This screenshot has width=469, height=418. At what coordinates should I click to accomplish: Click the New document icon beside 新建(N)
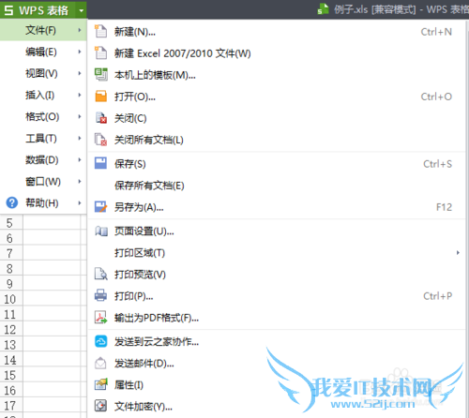(x=100, y=31)
